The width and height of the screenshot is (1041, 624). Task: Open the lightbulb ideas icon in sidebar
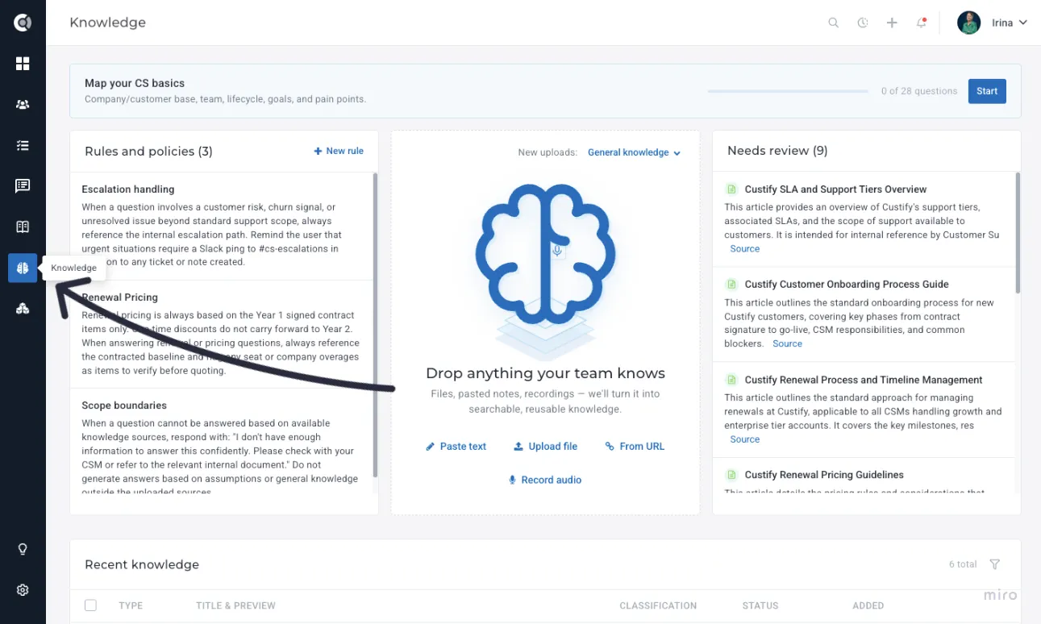(23, 549)
